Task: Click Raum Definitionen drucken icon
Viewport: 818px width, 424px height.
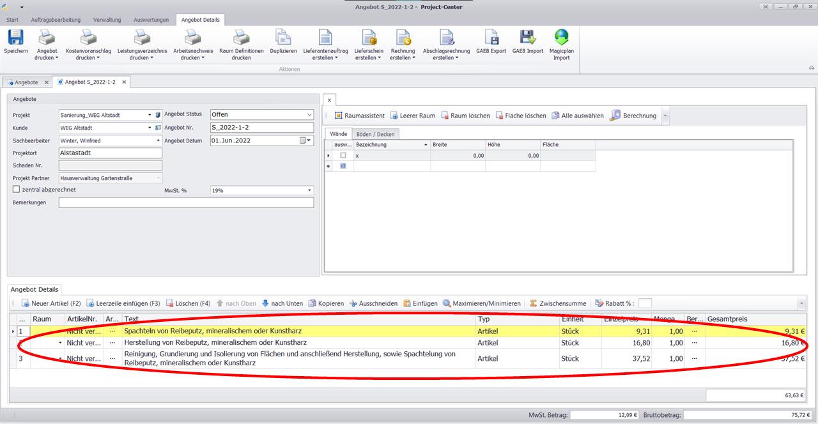Action: (x=241, y=38)
